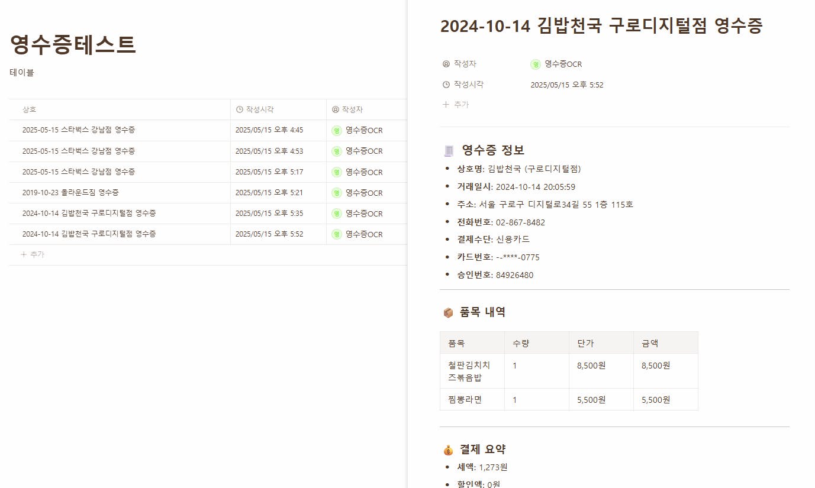Click the 5,500원 cell in the 단가 column

coord(601,400)
